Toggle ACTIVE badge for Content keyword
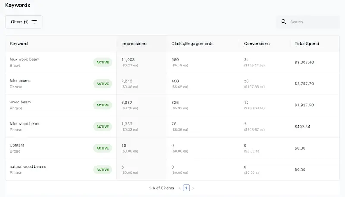 click(103, 148)
